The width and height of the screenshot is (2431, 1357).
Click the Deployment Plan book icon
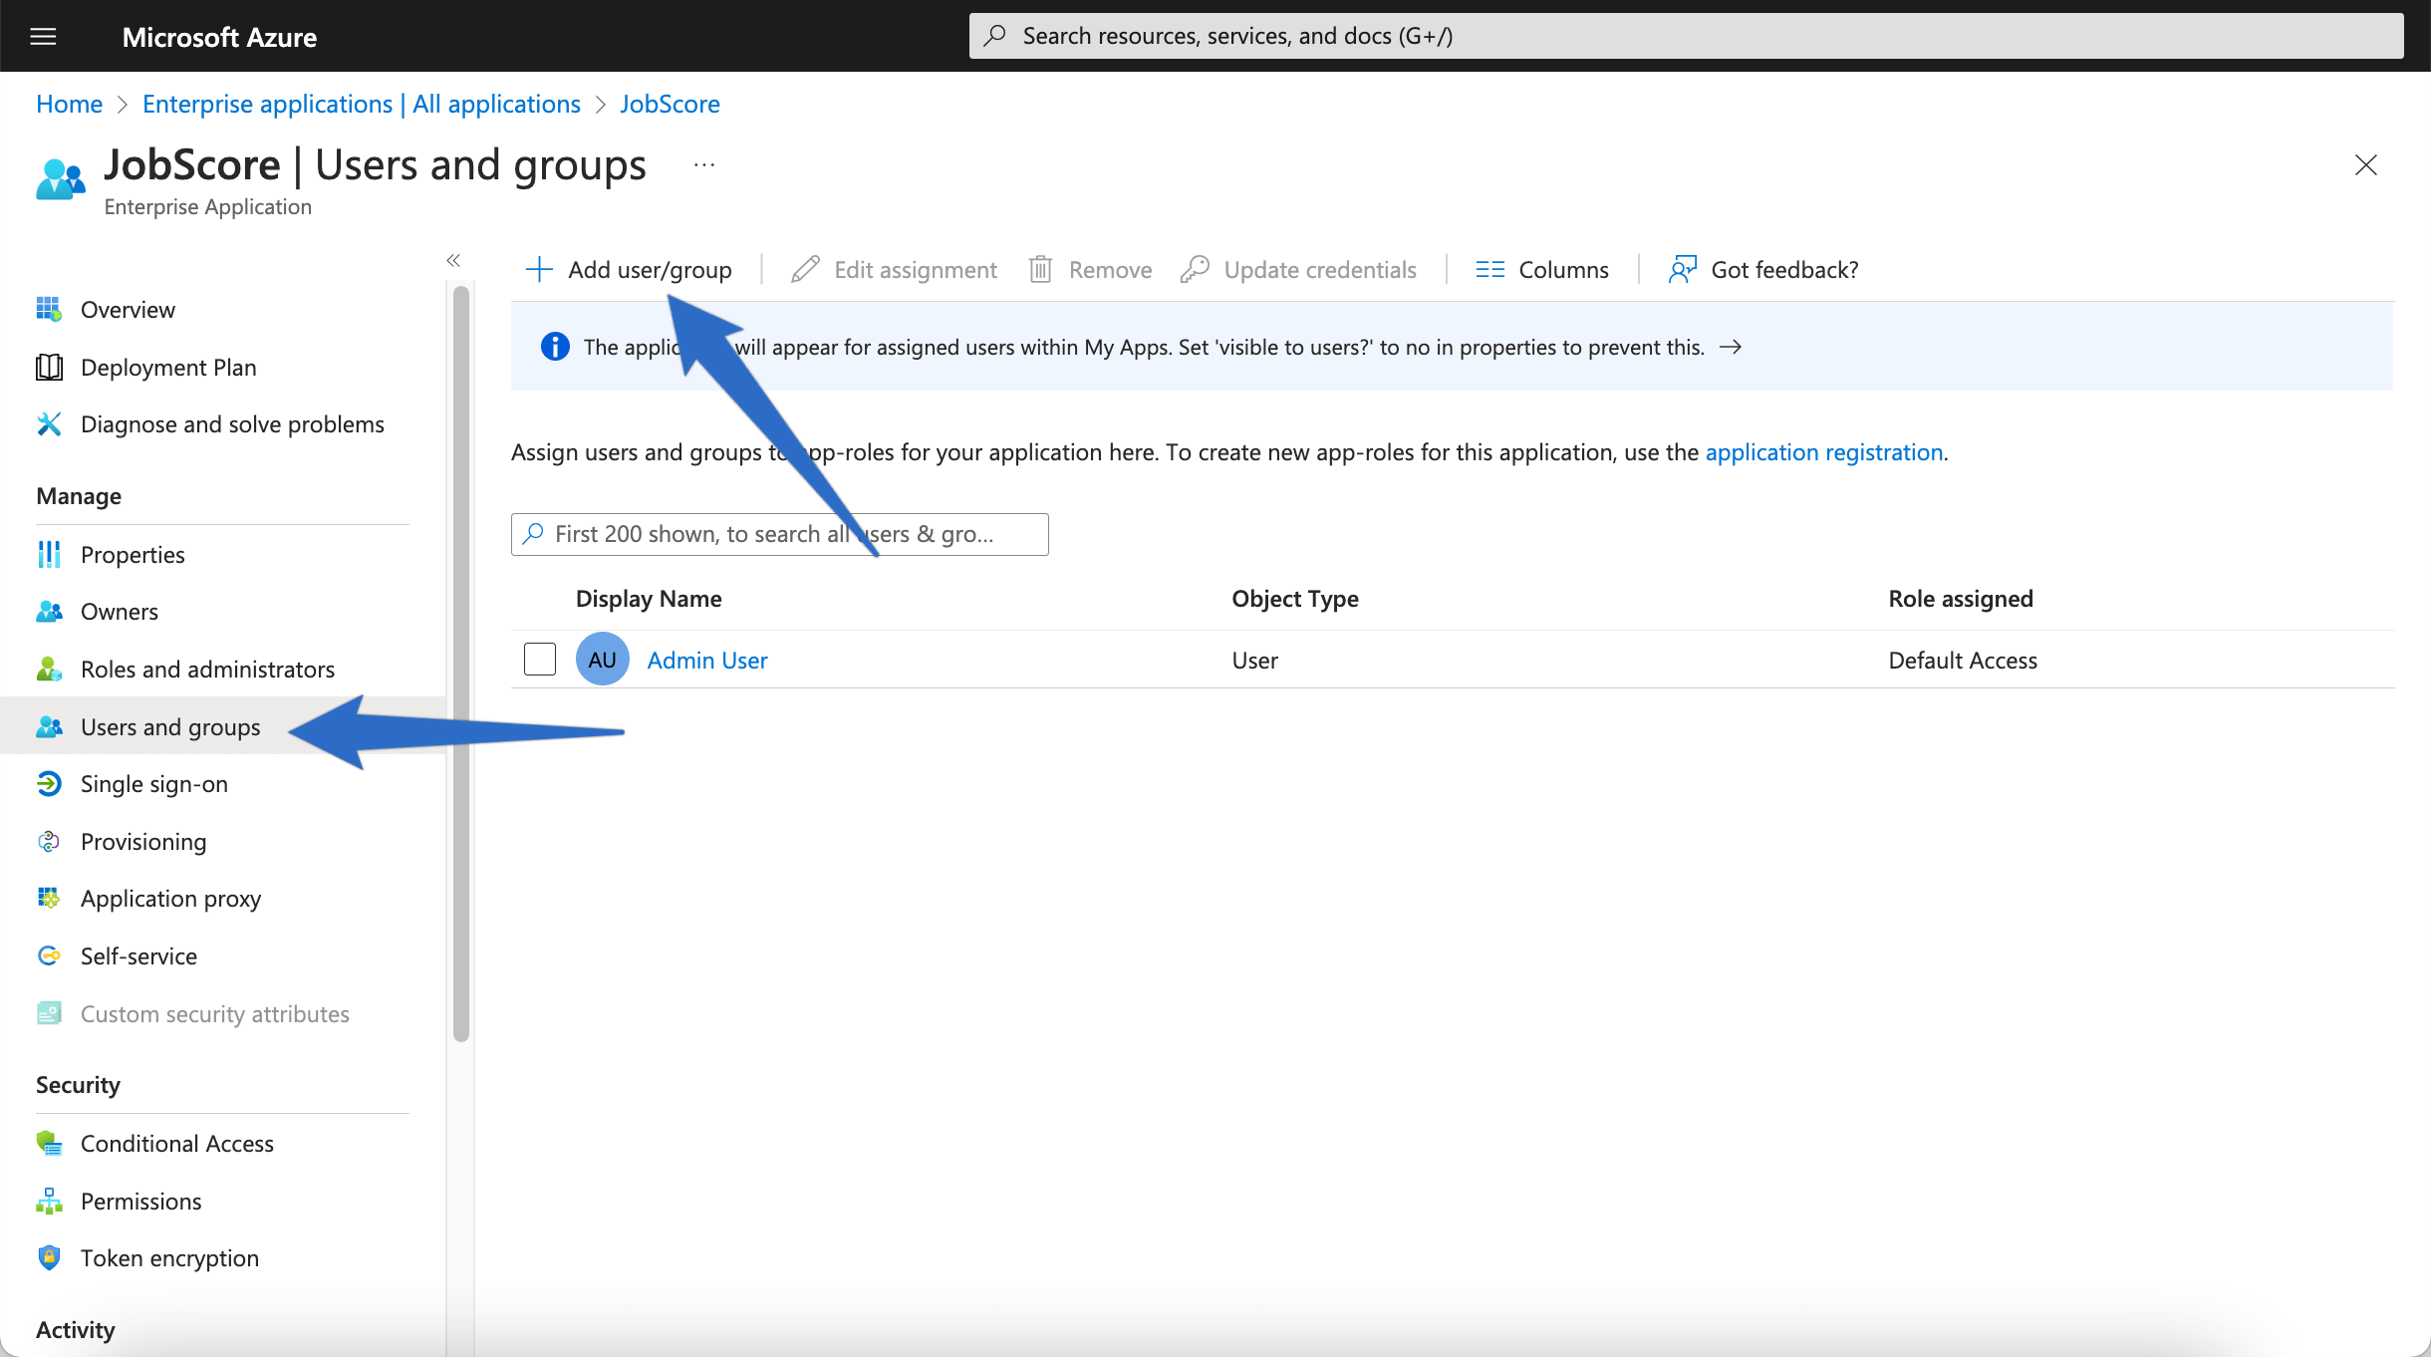49,368
